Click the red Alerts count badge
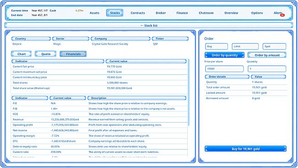The image size is (298, 168). coord(282,15)
